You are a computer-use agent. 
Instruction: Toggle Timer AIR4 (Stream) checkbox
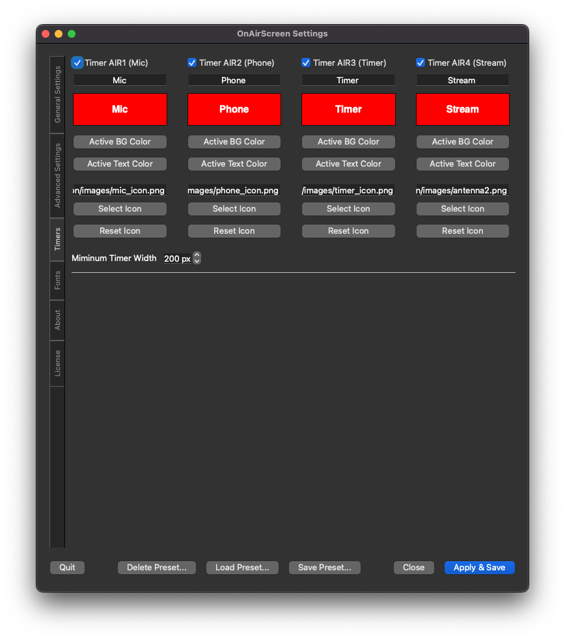pyautogui.click(x=420, y=63)
